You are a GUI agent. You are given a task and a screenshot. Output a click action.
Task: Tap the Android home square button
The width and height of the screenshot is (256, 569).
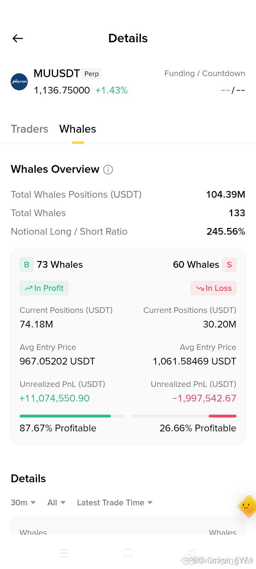tap(128, 552)
